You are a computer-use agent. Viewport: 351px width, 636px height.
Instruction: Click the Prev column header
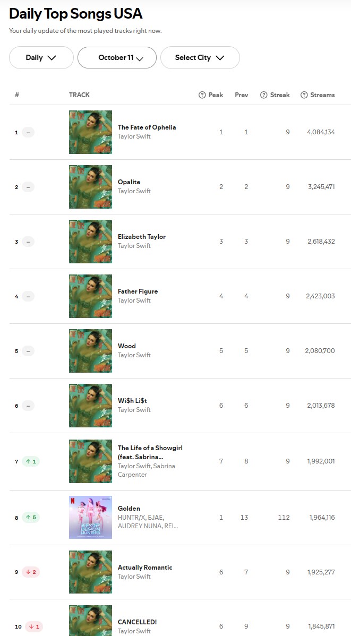[242, 95]
